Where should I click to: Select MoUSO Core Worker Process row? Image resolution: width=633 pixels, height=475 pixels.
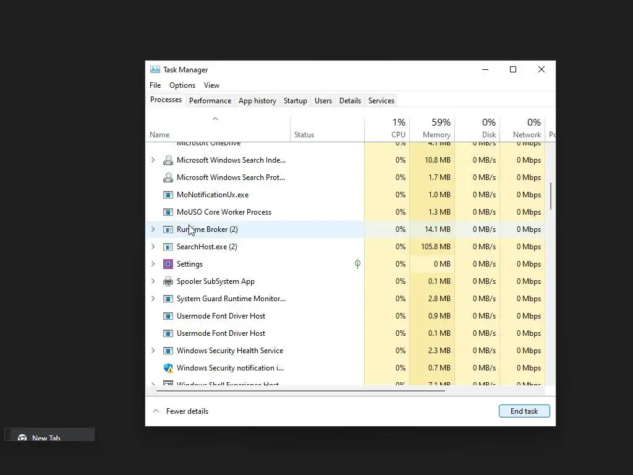tap(345, 212)
